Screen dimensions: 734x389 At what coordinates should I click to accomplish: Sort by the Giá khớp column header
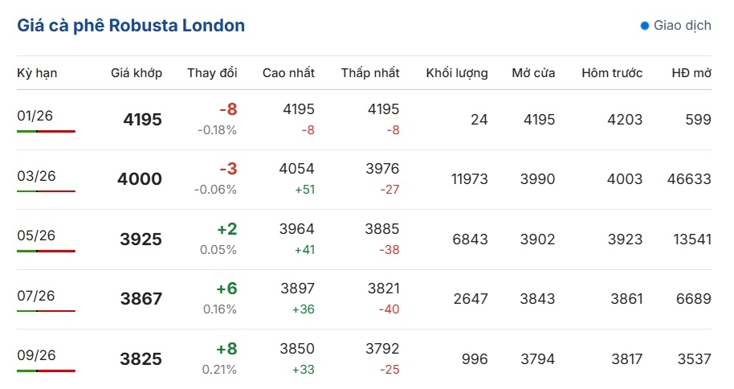pyautogui.click(x=137, y=73)
